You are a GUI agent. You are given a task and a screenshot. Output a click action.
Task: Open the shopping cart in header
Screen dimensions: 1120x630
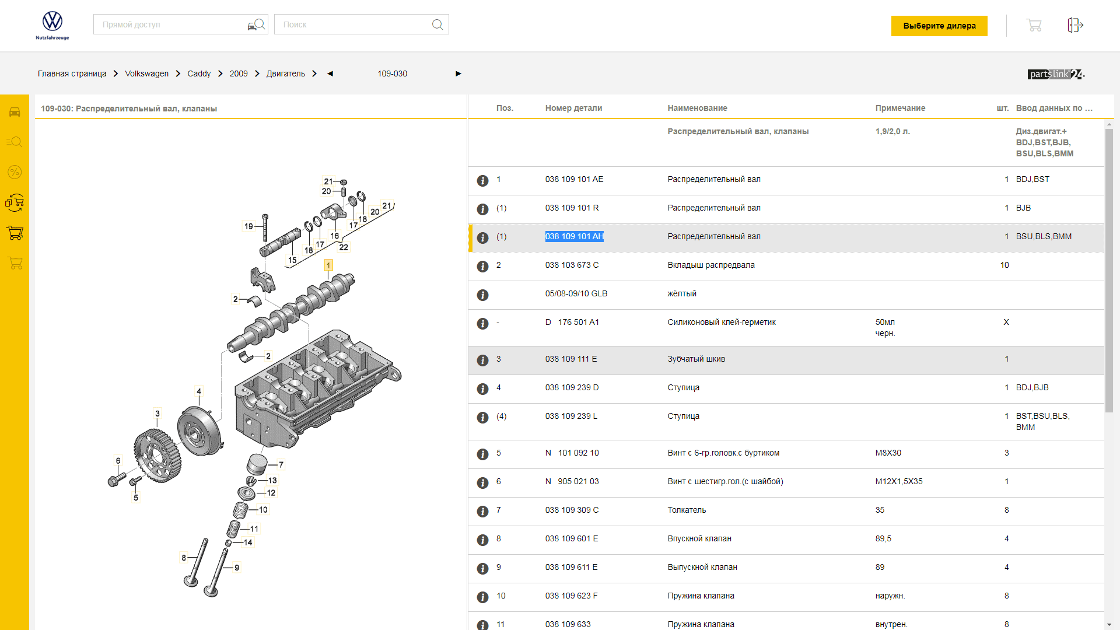[x=1034, y=25]
